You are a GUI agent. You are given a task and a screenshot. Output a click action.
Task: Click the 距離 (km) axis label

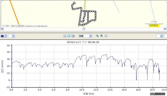pyautogui.click(x=89, y=94)
